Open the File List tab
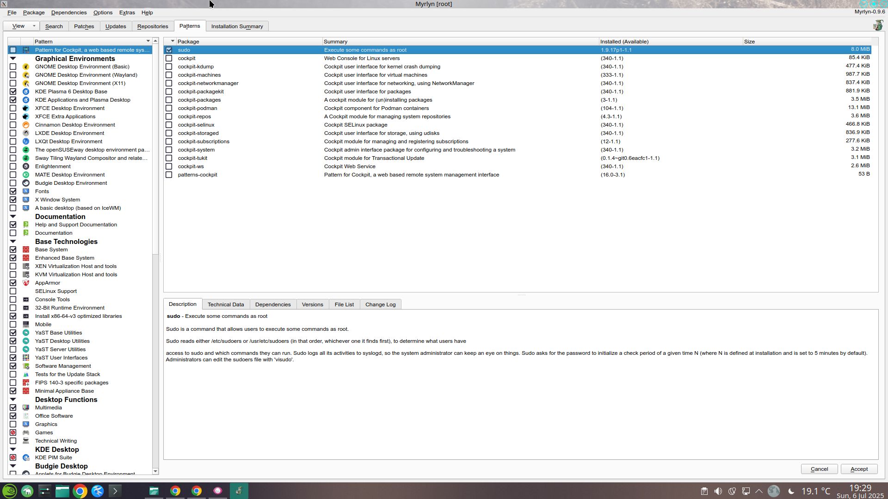 344,304
